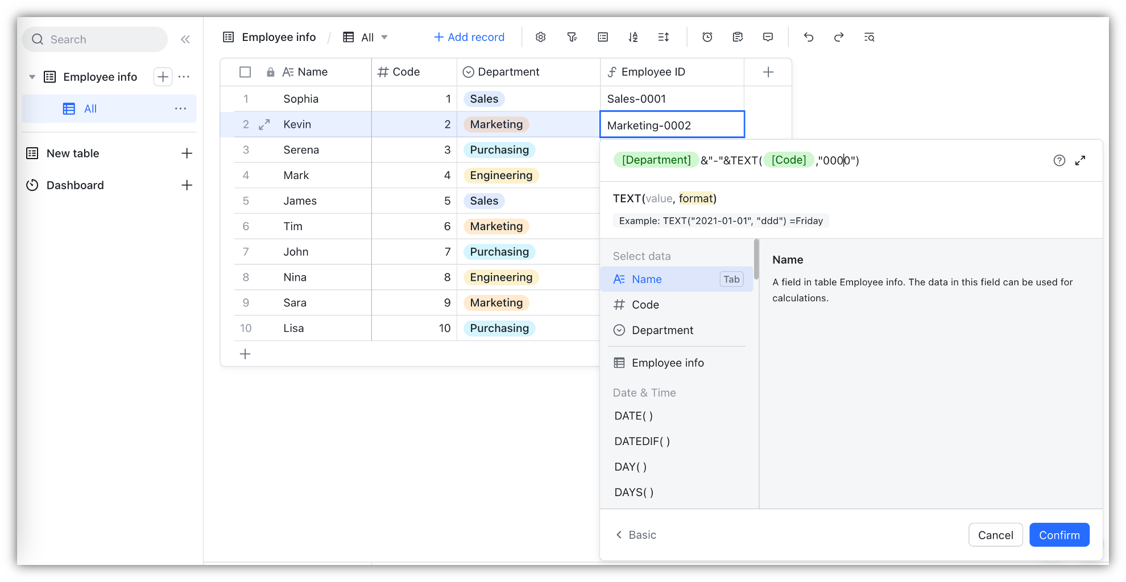1126x582 pixels.
Task: Undo the last action
Action: 808,37
